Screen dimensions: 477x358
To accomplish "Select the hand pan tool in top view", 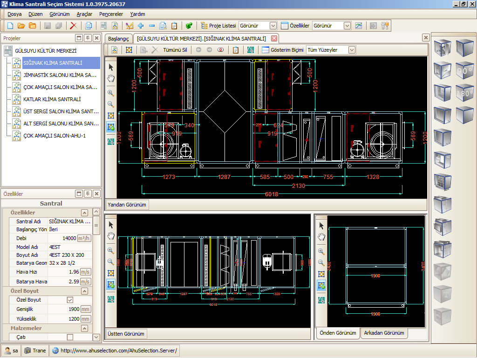I will point(111,236).
